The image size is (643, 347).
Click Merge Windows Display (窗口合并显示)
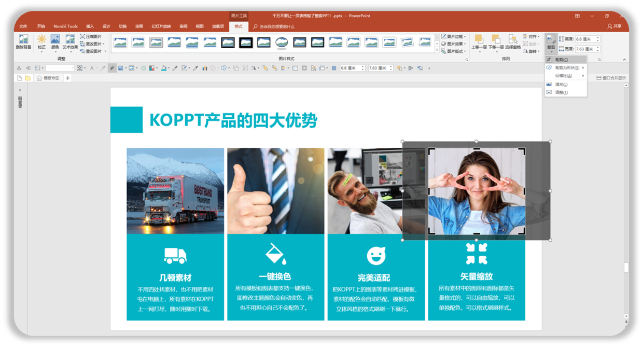coord(611,78)
